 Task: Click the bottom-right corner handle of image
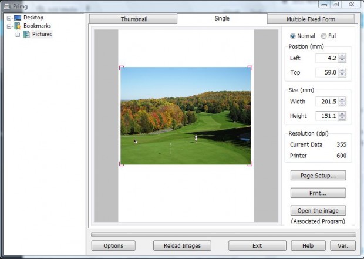click(250, 164)
